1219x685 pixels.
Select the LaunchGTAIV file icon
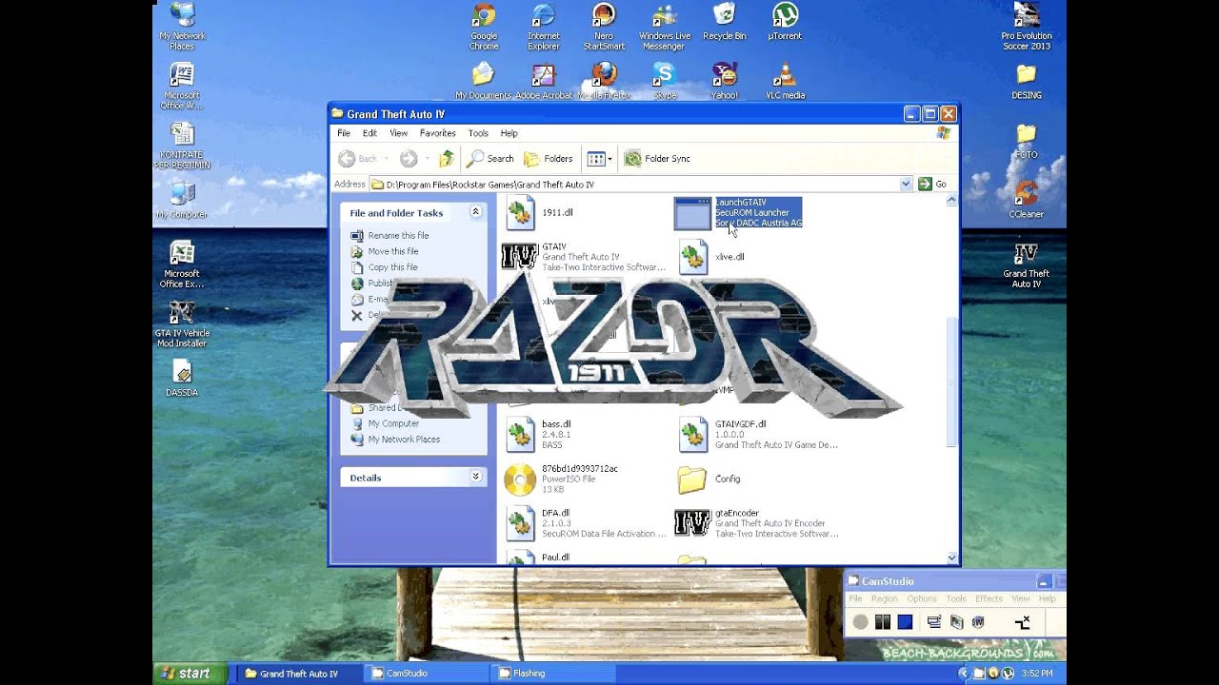[x=692, y=214]
